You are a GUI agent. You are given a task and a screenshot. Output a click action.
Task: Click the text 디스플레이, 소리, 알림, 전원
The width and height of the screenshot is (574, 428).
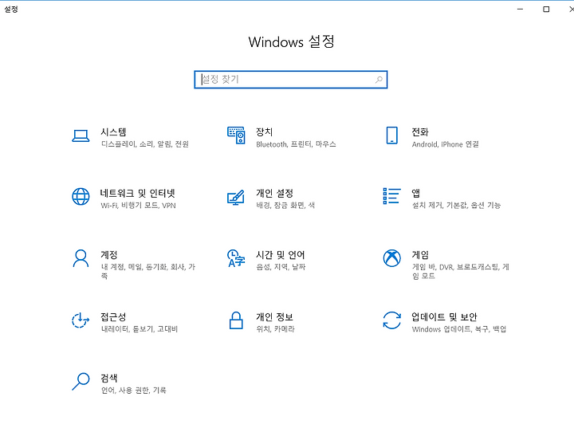pos(145,144)
